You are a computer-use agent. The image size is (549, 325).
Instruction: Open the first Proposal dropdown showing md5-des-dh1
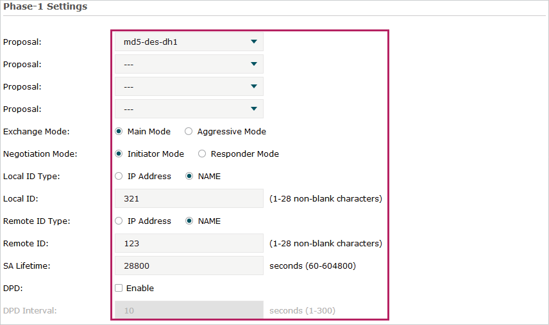189,42
